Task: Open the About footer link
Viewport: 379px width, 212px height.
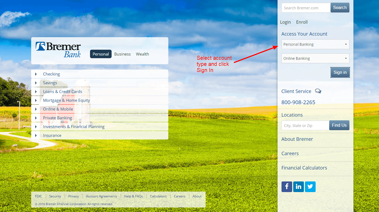Action: [197, 196]
